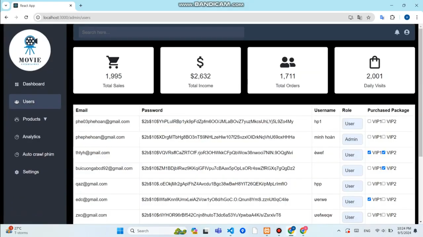This screenshot has width=423, height=237.
Task: Open Analytics in sidebar
Action: 35,137
